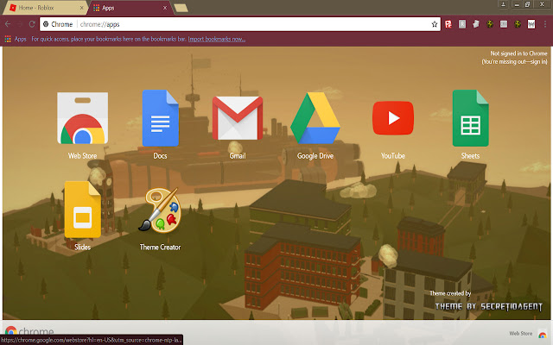Open the Web Store app
This screenshot has width=553, height=345.
point(83,118)
